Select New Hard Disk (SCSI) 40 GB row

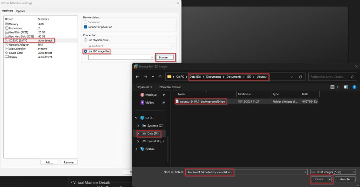pyautogui.click(x=40, y=37)
